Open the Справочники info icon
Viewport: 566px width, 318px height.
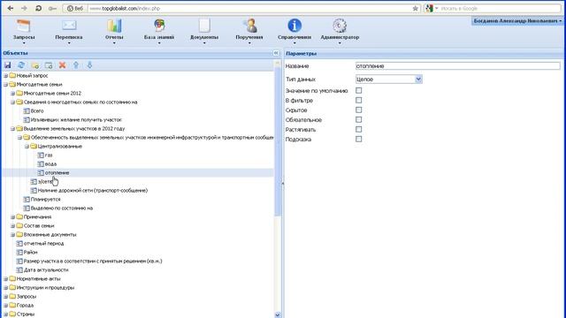tap(294, 26)
